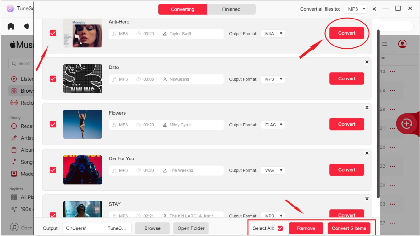The height and width of the screenshot is (236, 420).
Task: Switch to the Converting tab
Action: pos(183,9)
